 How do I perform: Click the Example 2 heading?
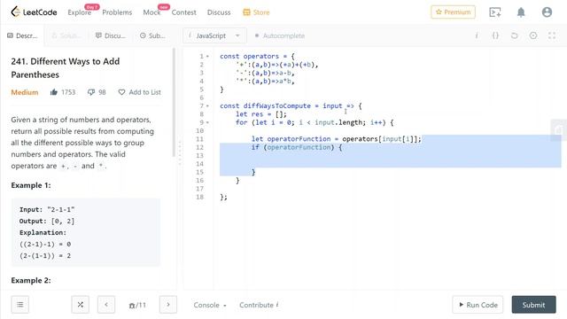[x=31, y=280]
